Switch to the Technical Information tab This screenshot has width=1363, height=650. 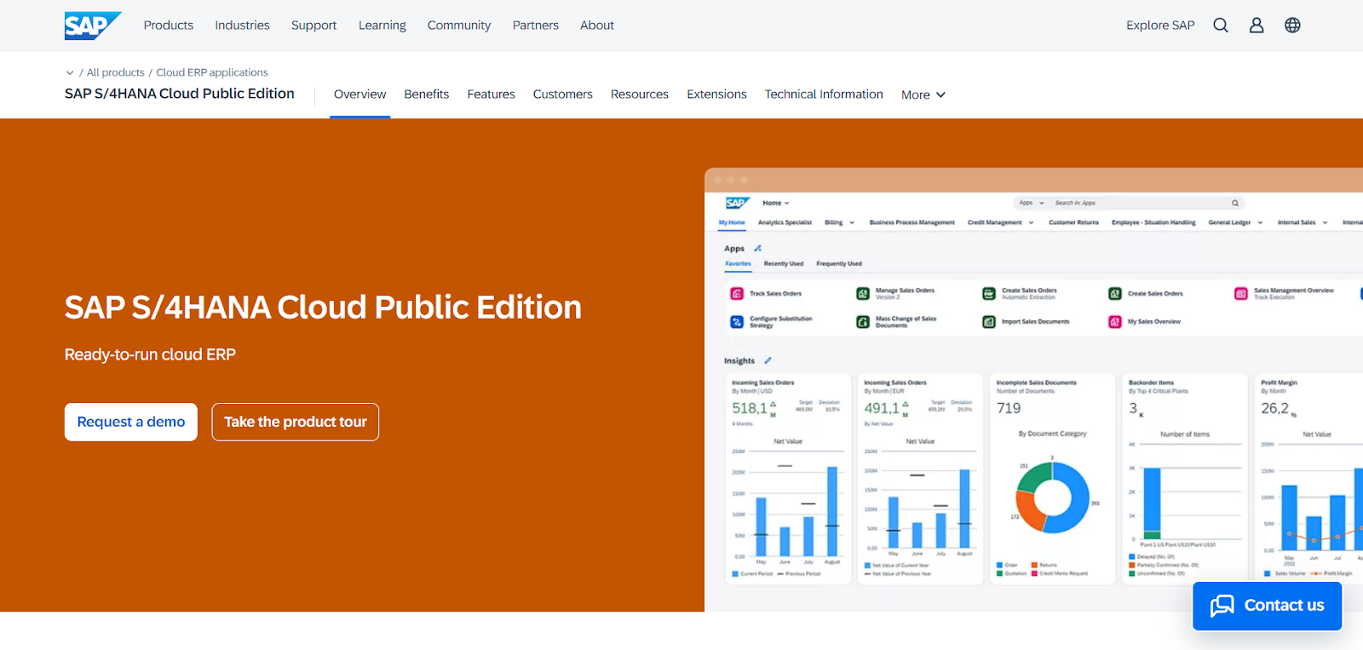(824, 95)
